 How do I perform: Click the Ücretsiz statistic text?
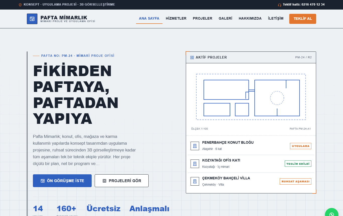tap(103, 209)
